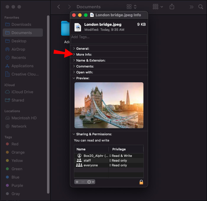Image resolution: width=207 pixels, height=201 pixels.
Task: Click the London bridge preview image
Action: click(109, 105)
